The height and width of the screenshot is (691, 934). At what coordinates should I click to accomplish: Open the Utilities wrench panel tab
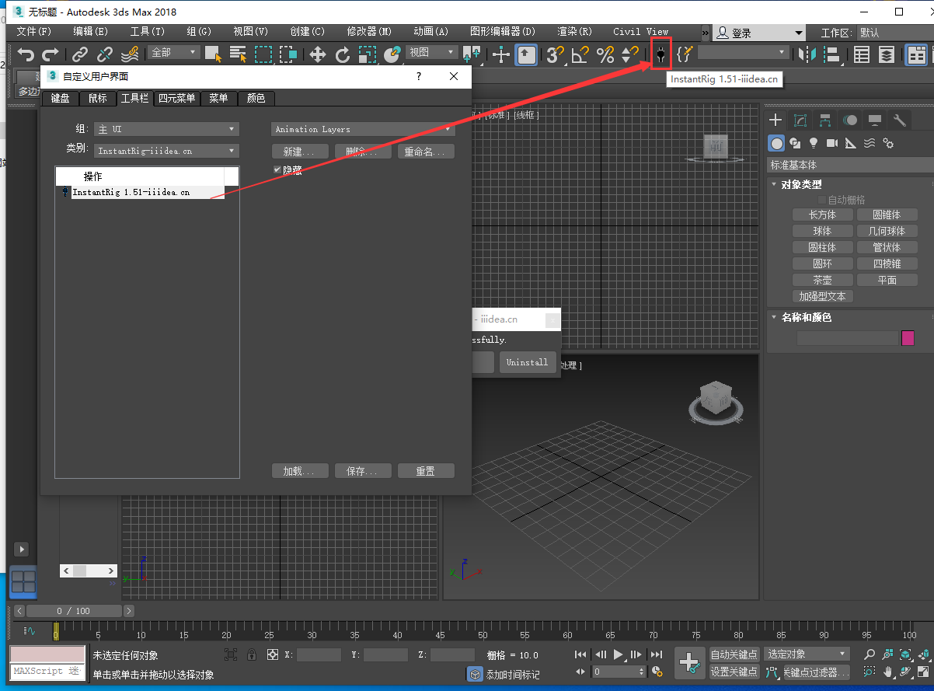900,120
